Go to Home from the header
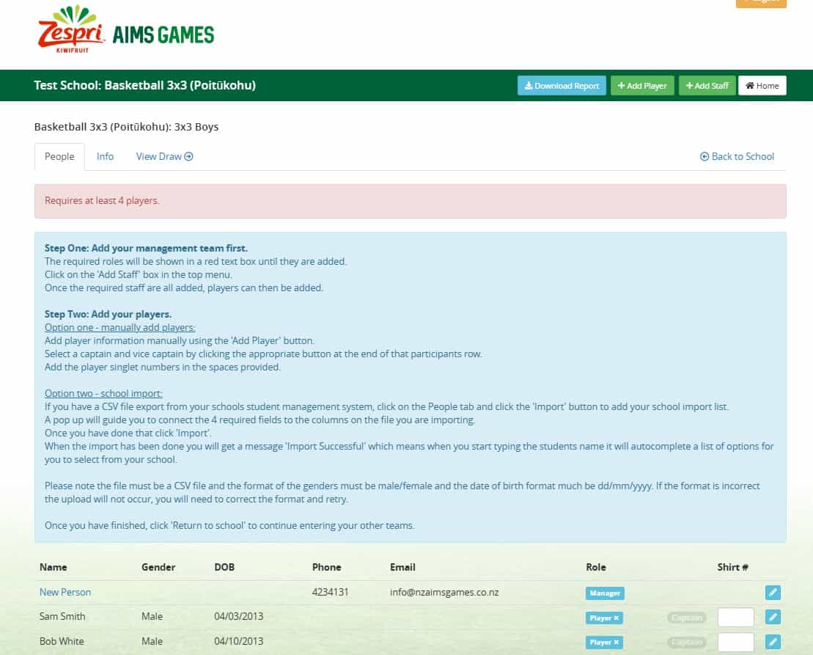The image size is (813, 655). pyautogui.click(x=762, y=86)
